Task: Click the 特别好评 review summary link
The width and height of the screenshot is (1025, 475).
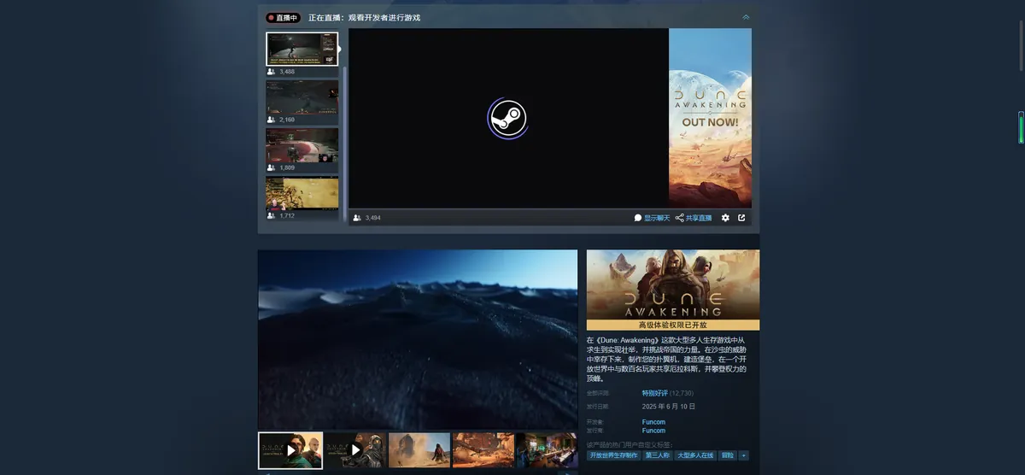Action: point(655,393)
